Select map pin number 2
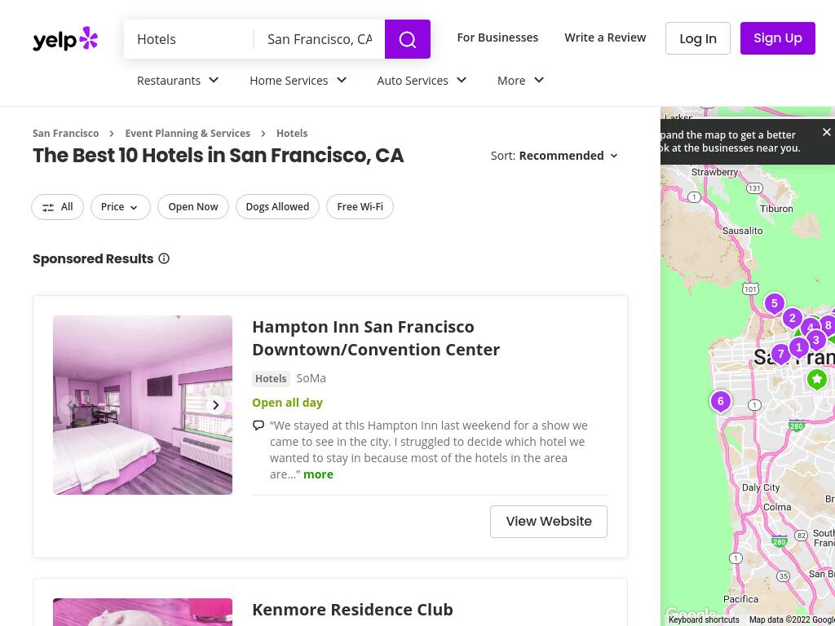 tap(792, 319)
